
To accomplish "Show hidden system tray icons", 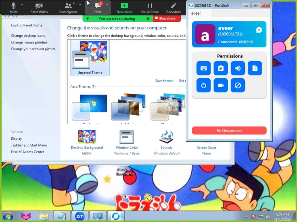I will click(x=247, y=217).
